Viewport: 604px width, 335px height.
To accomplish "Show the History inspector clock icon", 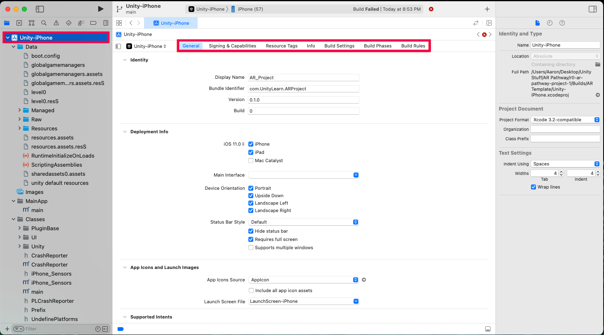I will [x=550, y=23].
